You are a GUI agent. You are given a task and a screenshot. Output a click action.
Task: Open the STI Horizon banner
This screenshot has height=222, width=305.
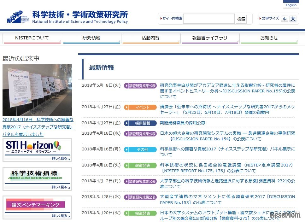[x=37, y=150]
